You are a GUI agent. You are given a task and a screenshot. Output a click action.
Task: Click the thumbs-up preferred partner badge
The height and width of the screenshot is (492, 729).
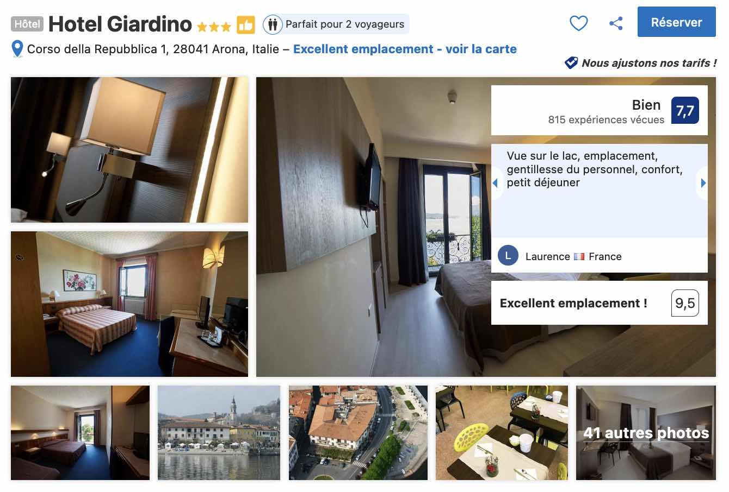point(245,25)
